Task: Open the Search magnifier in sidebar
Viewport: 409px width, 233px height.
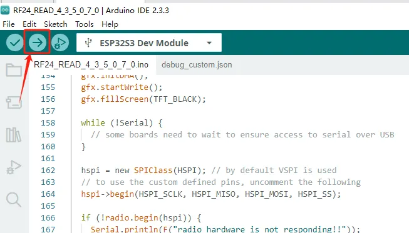Action: [x=14, y=200]
